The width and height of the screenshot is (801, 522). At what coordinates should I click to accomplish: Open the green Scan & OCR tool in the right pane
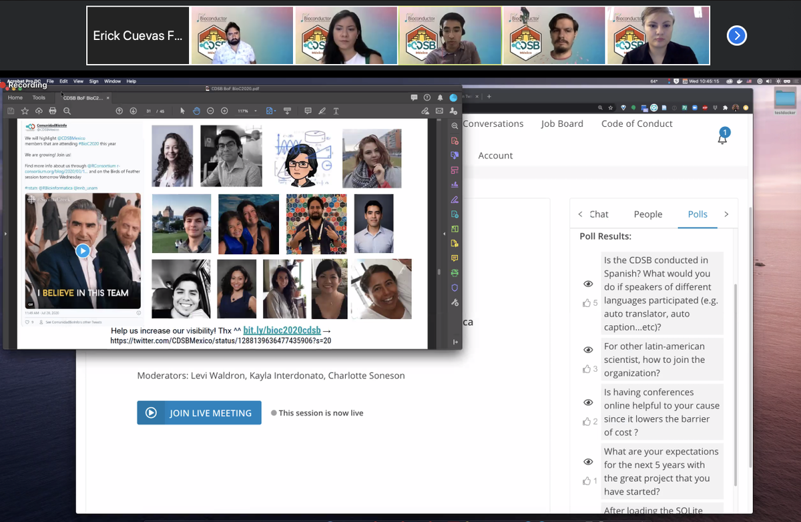pos(455,272)
